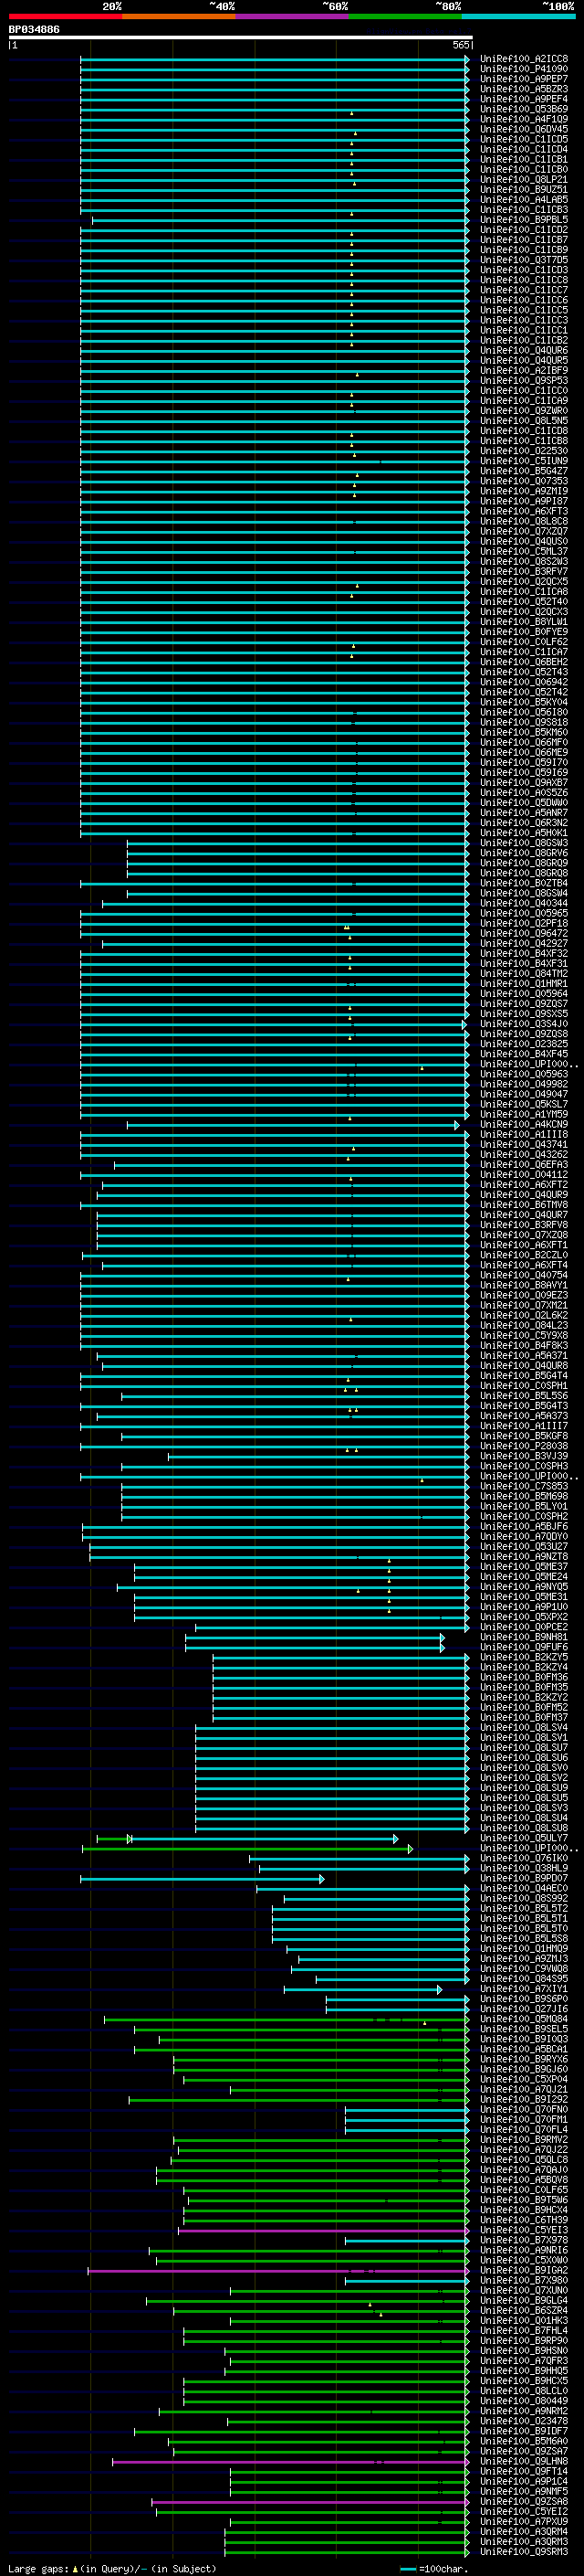
Task: Open hit UniRef100_A9PEP7
Action: (524, 79)
